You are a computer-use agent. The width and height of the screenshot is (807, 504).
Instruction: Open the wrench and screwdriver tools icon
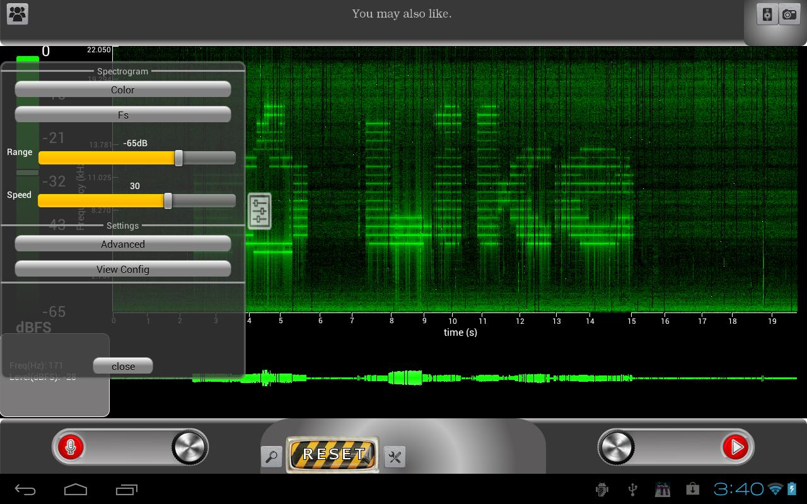(395, 457)
